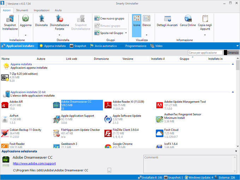Open the tab bar overflow arrow
The image size is (240, 180).
238,46
